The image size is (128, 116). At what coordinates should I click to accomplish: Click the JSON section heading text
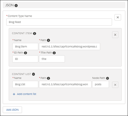click(x=9, y=5)
